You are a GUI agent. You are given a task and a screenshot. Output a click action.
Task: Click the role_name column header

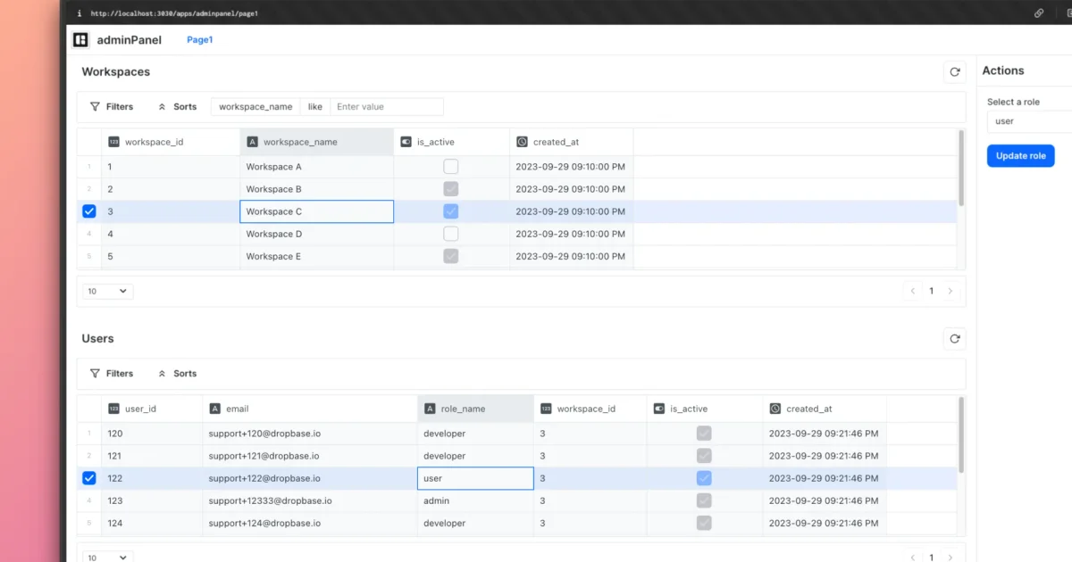click(x=475, y=409)
